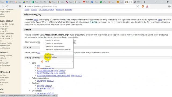Image resolution: width=172 pixels, height=97 pixels.
Task: Open sidebar Migration Guide link
Action: pyautogui.click(x=6, y=43)
